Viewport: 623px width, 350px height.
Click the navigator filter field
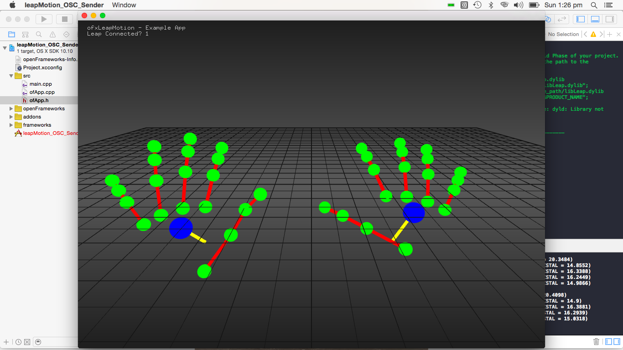56,342
